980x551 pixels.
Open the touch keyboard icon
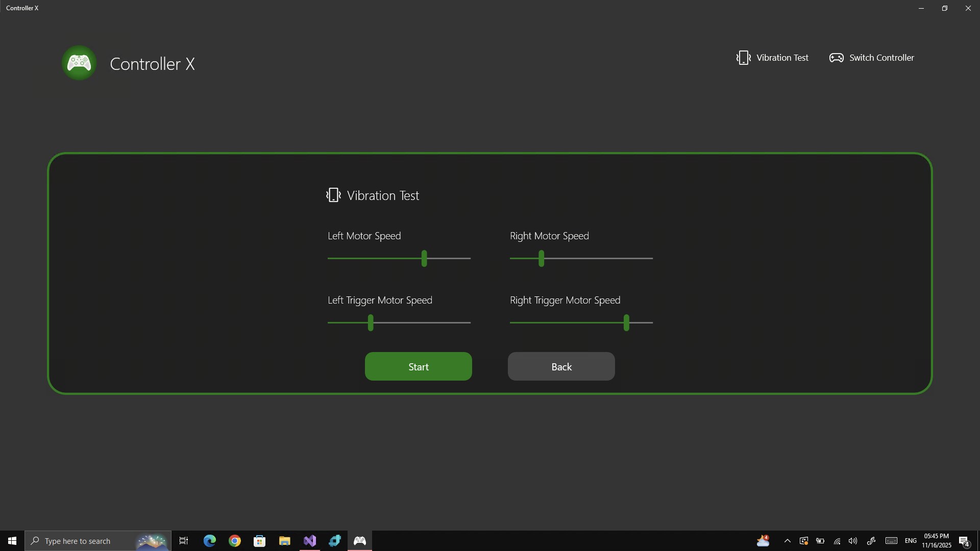click(891, 541)
